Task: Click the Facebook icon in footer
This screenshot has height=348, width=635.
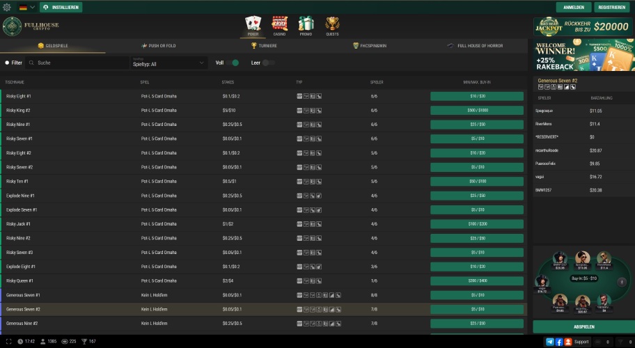Action: pos(559,342)
